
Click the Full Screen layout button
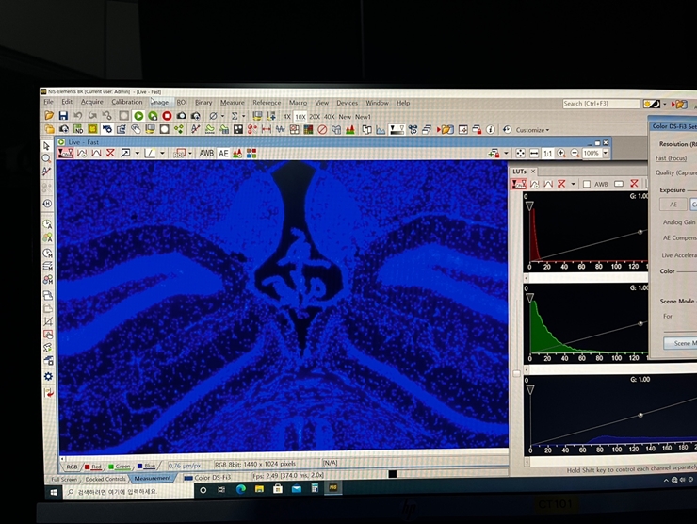[x=64, y=479]
